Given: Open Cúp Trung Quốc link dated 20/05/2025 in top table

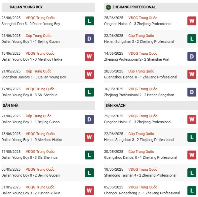Looking at the screenshot, I should (141, 71).
